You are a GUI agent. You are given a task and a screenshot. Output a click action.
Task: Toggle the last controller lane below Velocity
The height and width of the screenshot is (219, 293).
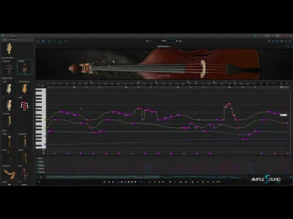click(x=41, y=172)
